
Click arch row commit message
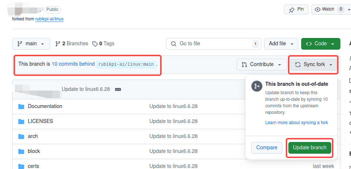click(174, 136)
